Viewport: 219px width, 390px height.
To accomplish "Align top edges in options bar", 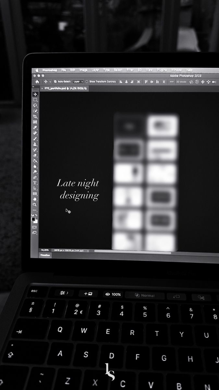I will coord(146,82).
